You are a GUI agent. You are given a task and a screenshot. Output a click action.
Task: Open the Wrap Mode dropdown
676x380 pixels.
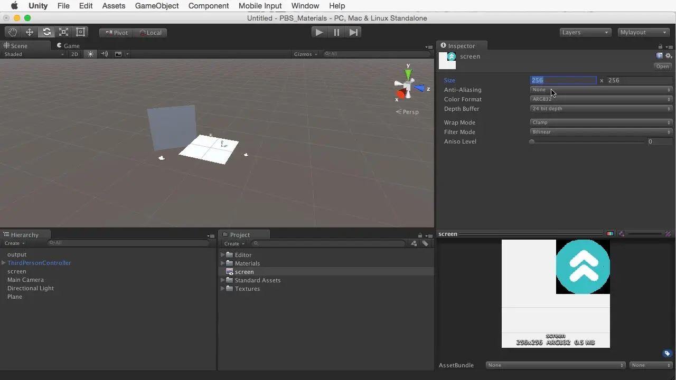(x=601, y=122)
